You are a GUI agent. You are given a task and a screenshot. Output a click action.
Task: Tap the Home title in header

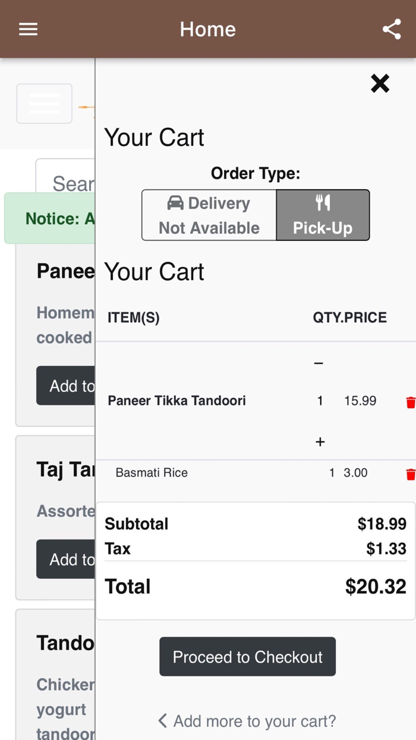207,29
